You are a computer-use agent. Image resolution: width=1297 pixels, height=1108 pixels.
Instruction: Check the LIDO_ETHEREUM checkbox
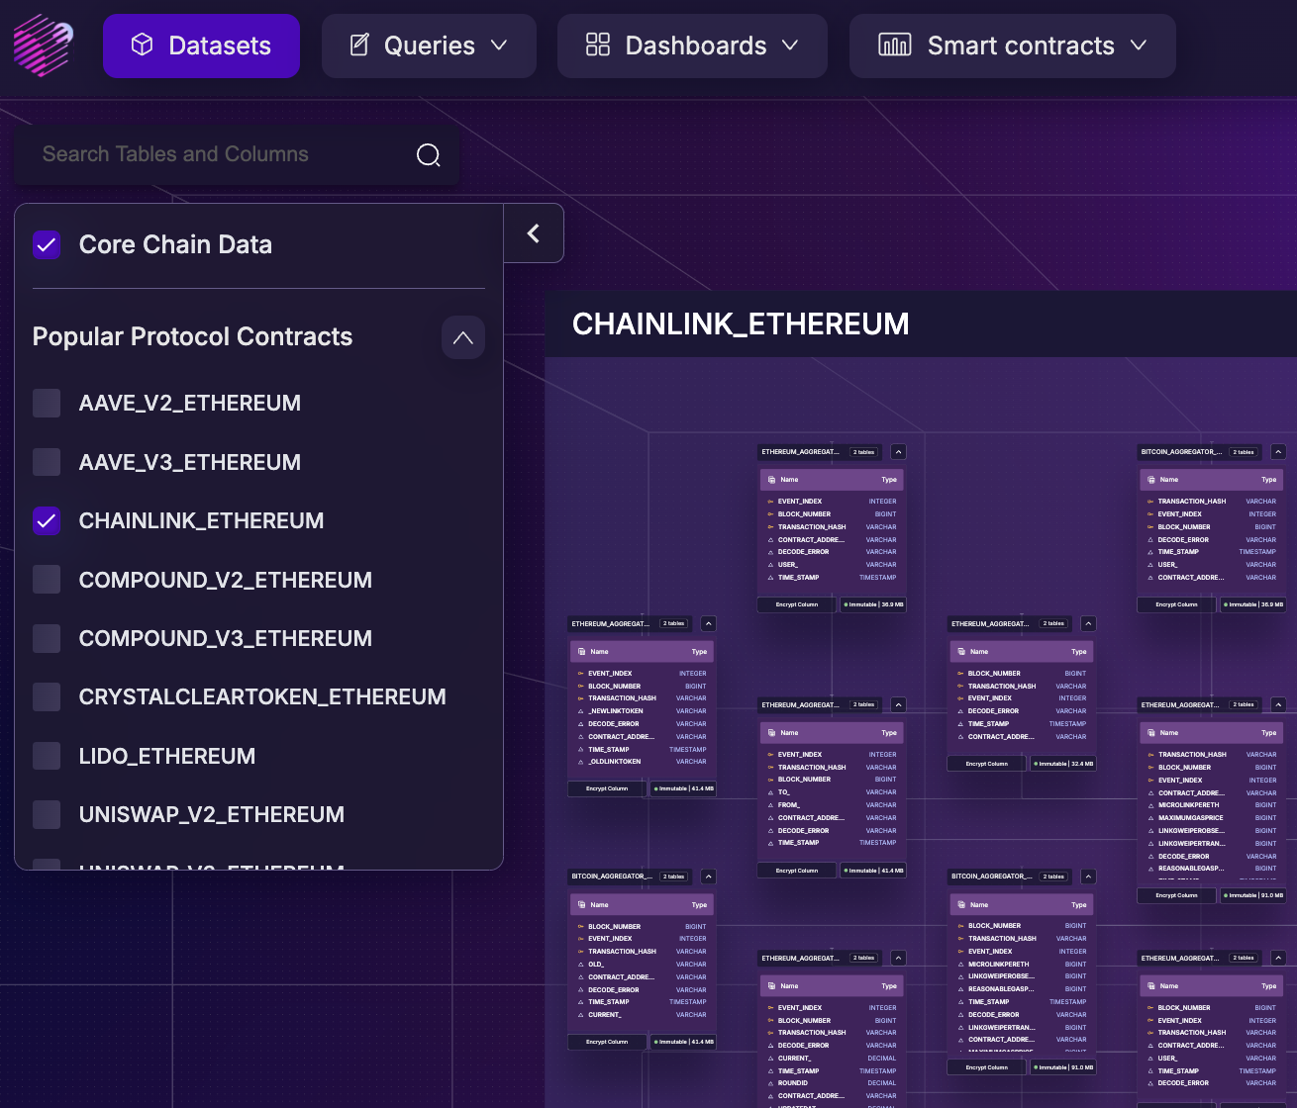[47, 756]
